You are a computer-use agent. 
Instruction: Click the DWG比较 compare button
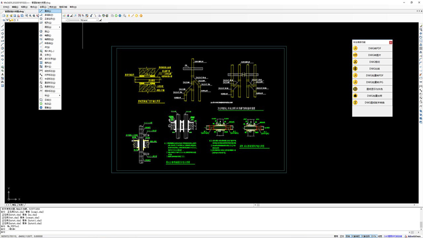click(x=372, y=69)
